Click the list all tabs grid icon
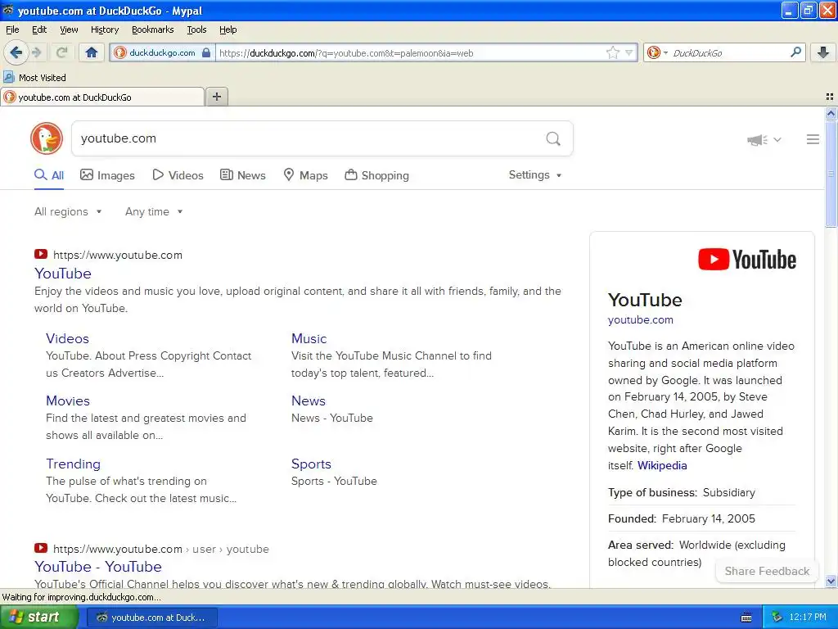838x629 pixels. tap(830, 97)
